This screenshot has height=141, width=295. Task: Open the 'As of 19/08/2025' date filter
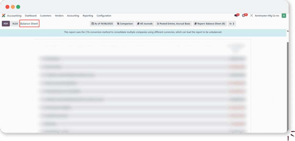(102, 24)
